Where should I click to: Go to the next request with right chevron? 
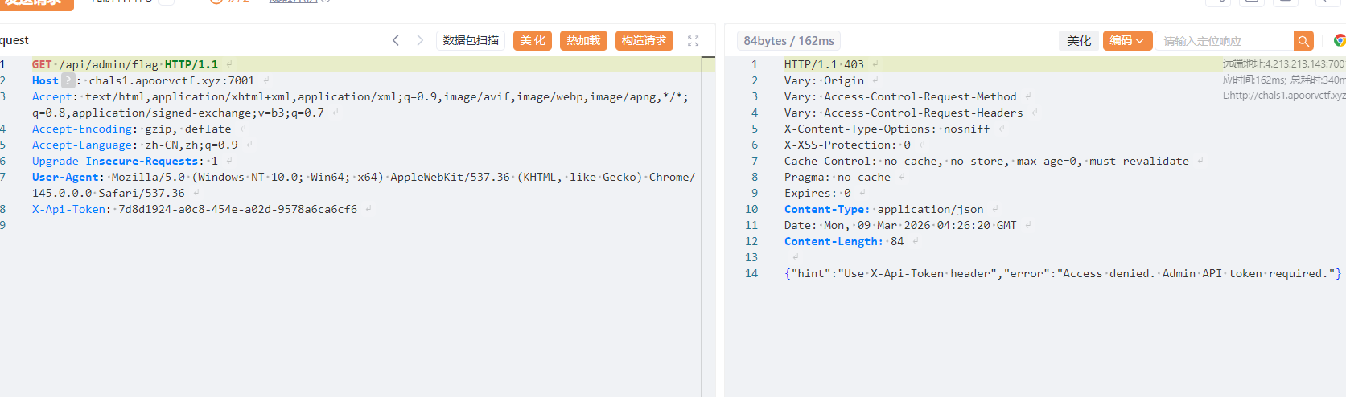click(419, 40)
